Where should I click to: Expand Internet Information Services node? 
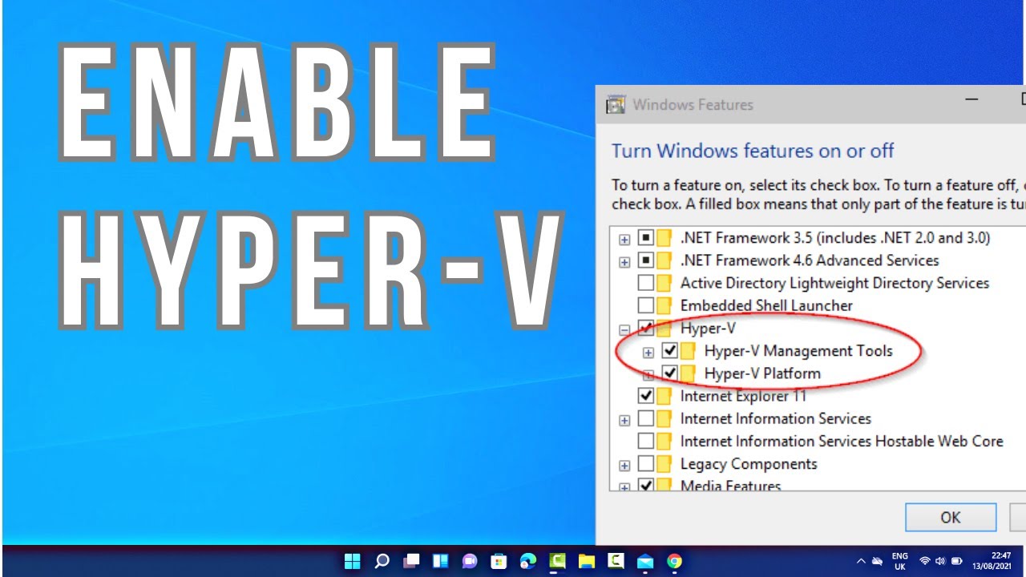(624, 420)
